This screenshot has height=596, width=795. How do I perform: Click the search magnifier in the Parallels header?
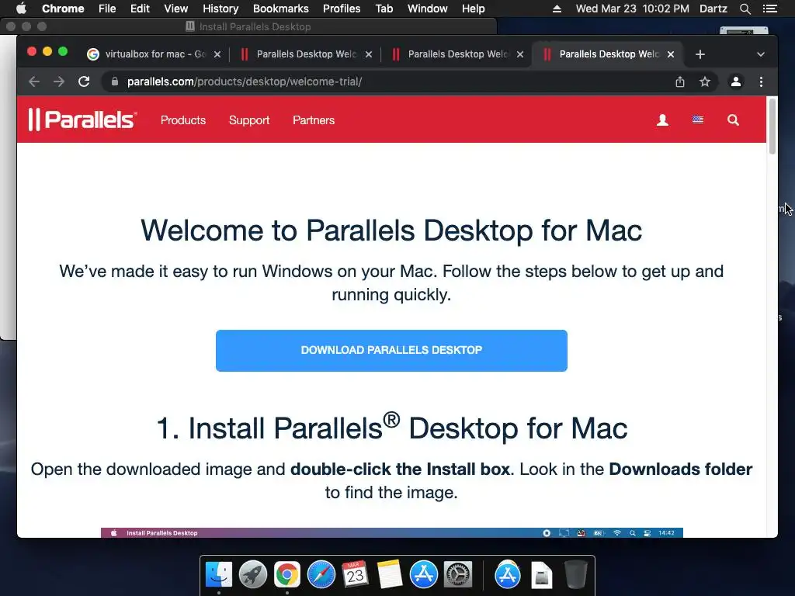[733, 120]
